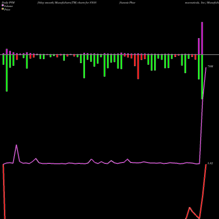This screenshot has width=219, height=219.
Task: Click the '79M' volume value label
Action: point(210,67)
